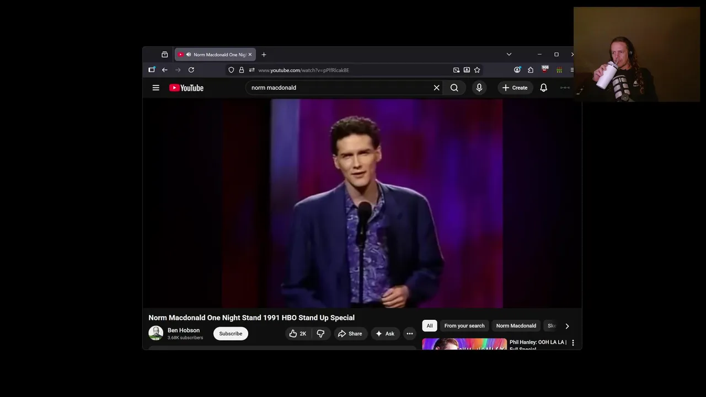Clear the norm macdonald search text
The width and height of the screenshot is (706, 397).
[x=436, y=88]
